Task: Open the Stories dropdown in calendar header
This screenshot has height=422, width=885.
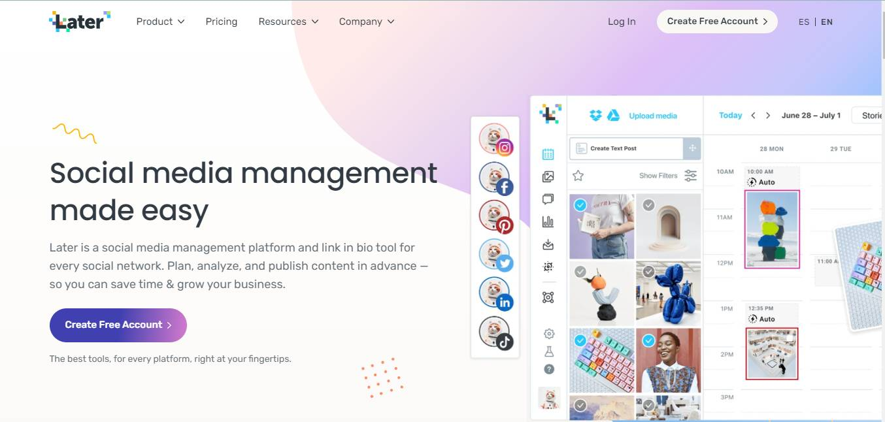Action: [x=867, y=116]
